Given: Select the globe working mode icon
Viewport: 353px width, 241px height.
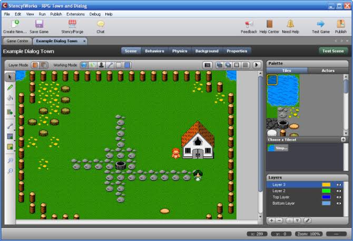Looking at the screenshot, I should coord(84,65).
